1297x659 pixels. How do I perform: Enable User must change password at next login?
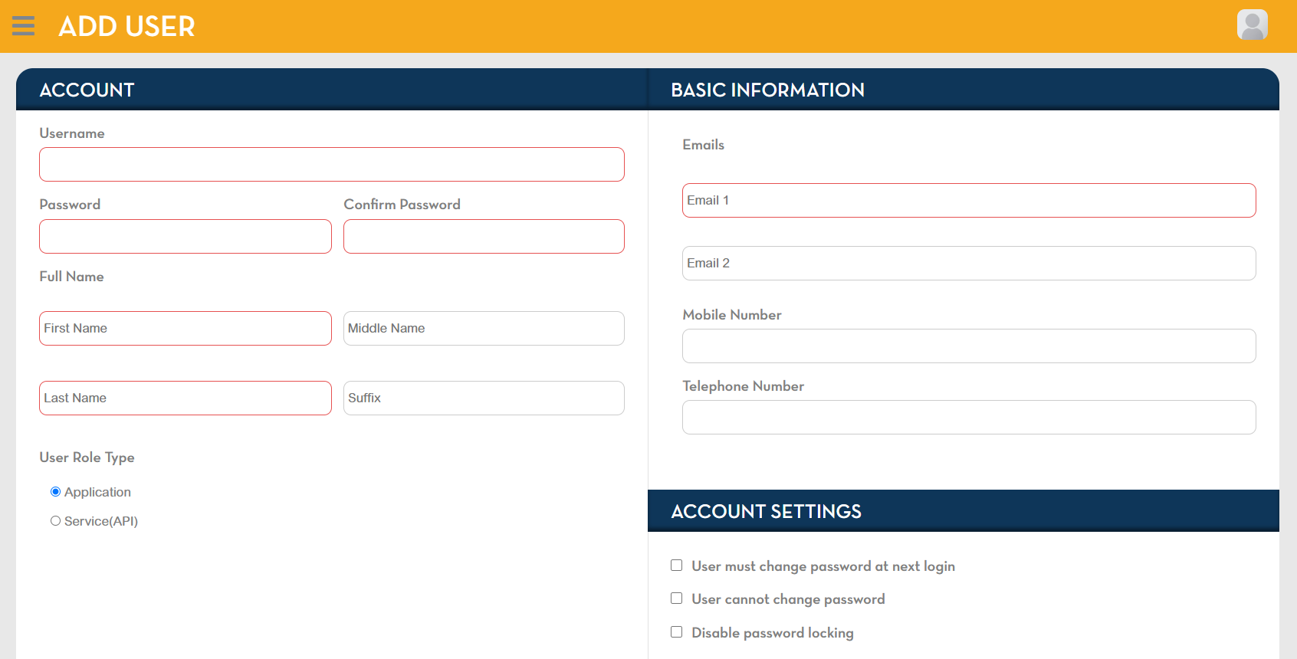676,566
